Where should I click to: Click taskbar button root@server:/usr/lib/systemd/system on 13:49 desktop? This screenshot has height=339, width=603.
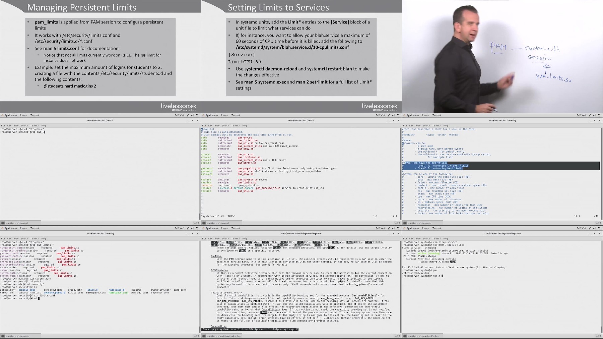[222, 336]
